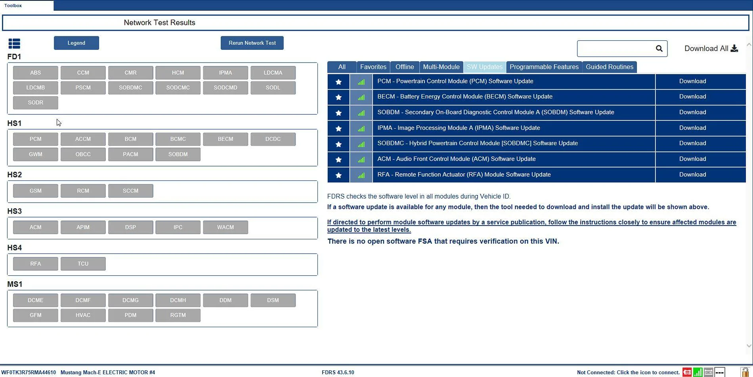Click signal bars icon in SOBDM row
Screen dimensions: 753x377
(x=361, y=113)
